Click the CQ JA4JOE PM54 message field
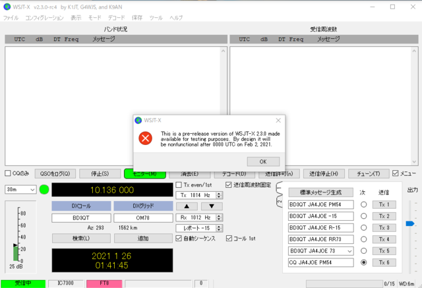Image resolution: width=422 pixels, height=288 pixels. (321, 262)
